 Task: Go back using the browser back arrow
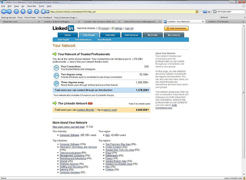click(4, 11)
